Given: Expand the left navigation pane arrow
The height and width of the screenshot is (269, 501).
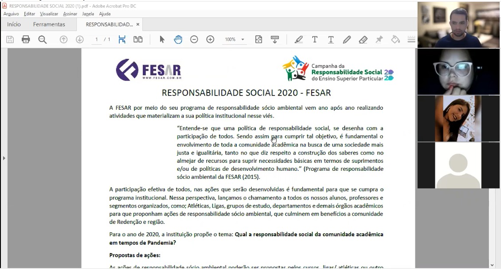Looking at the screenshot, I should (4, 158).
